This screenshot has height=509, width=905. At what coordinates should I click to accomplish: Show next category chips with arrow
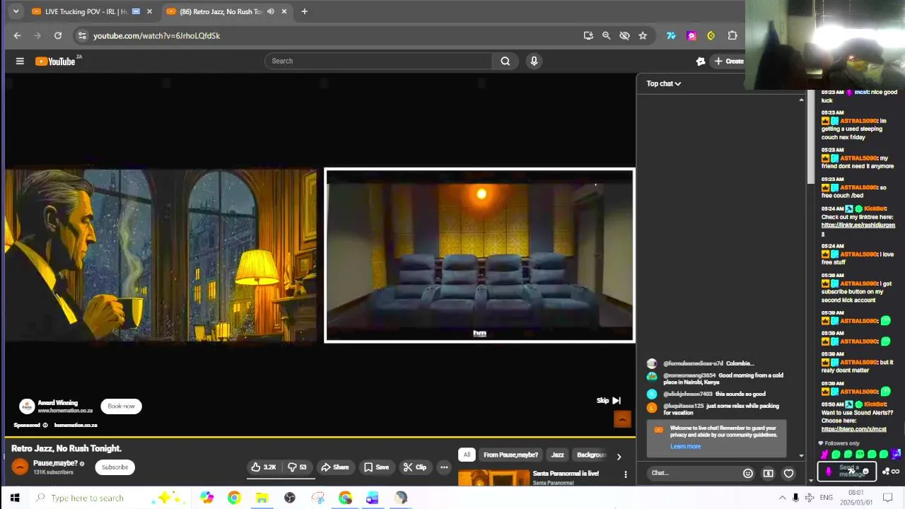[619, 456]
